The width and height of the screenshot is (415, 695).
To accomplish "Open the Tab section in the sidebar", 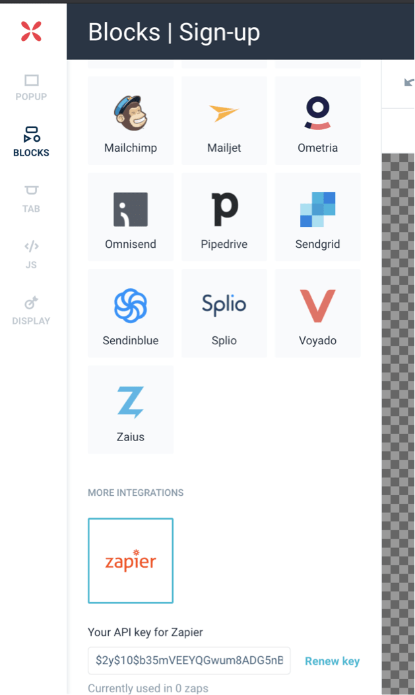I will 31,199.
